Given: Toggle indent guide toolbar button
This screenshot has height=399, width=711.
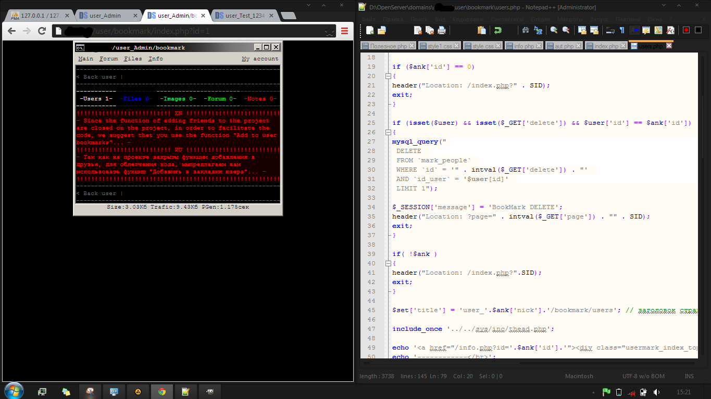Looking at the screenshot, I should point(634,30).
